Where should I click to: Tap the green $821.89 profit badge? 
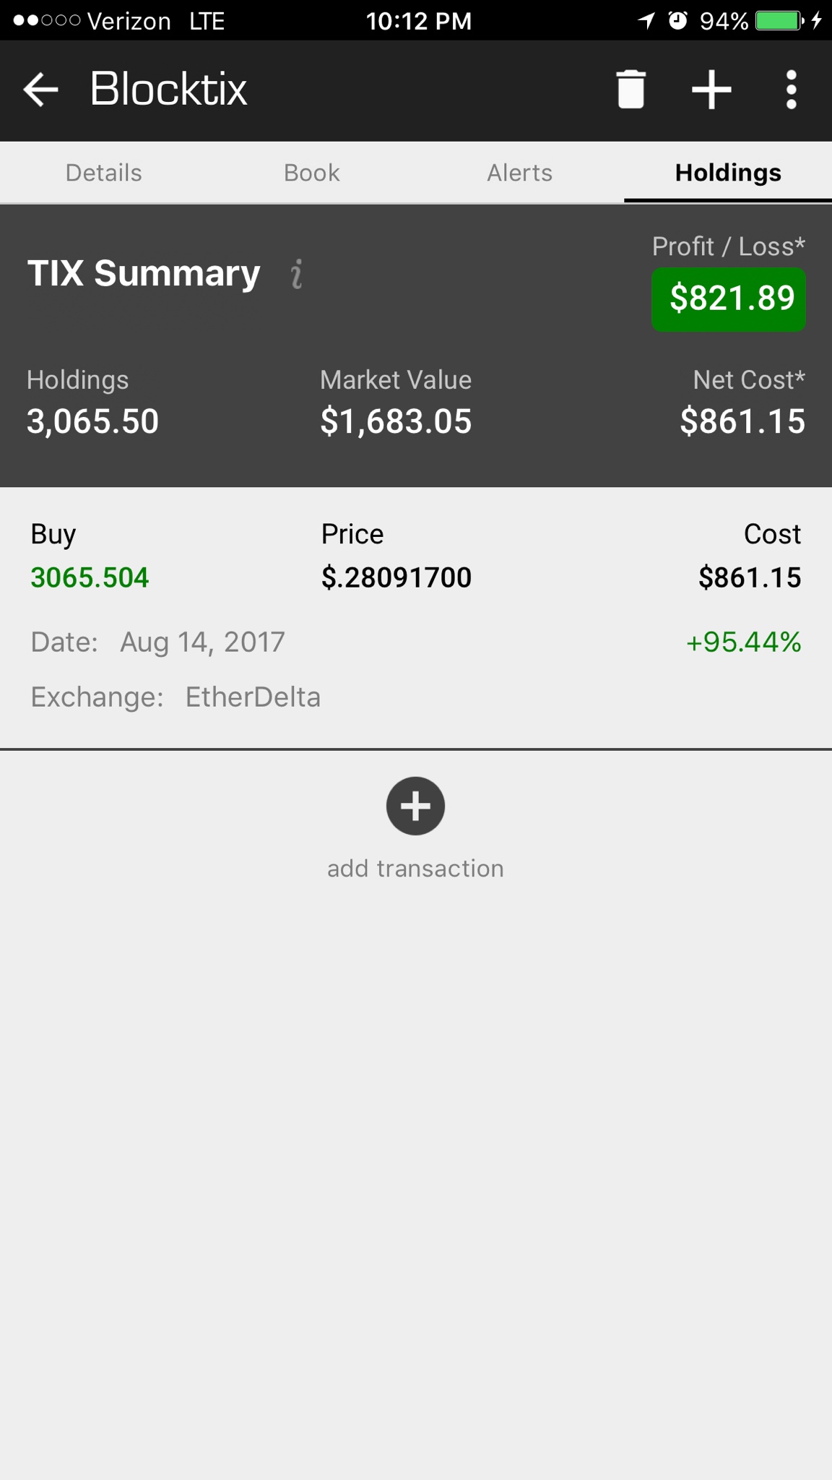point(729,299)
